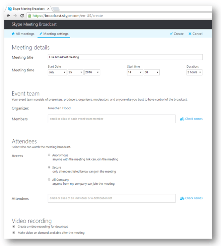Click people icon beside Members Check names

182,119
